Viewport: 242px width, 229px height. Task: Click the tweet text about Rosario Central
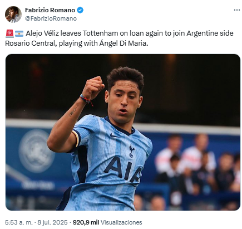point(119,38)
